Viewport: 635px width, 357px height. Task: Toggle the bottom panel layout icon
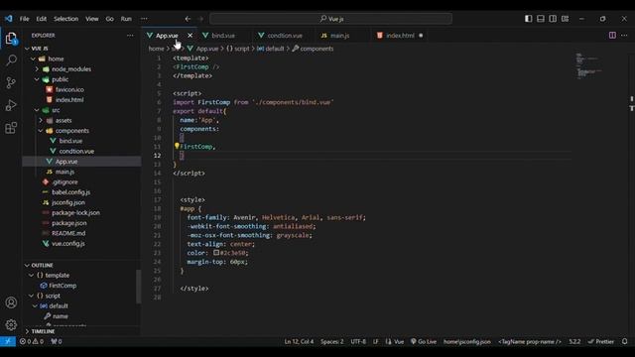pyautogui.click(x=540, y=19)
